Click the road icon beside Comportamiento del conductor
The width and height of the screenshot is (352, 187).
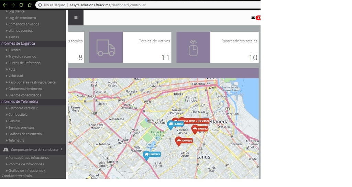[6, 150]
